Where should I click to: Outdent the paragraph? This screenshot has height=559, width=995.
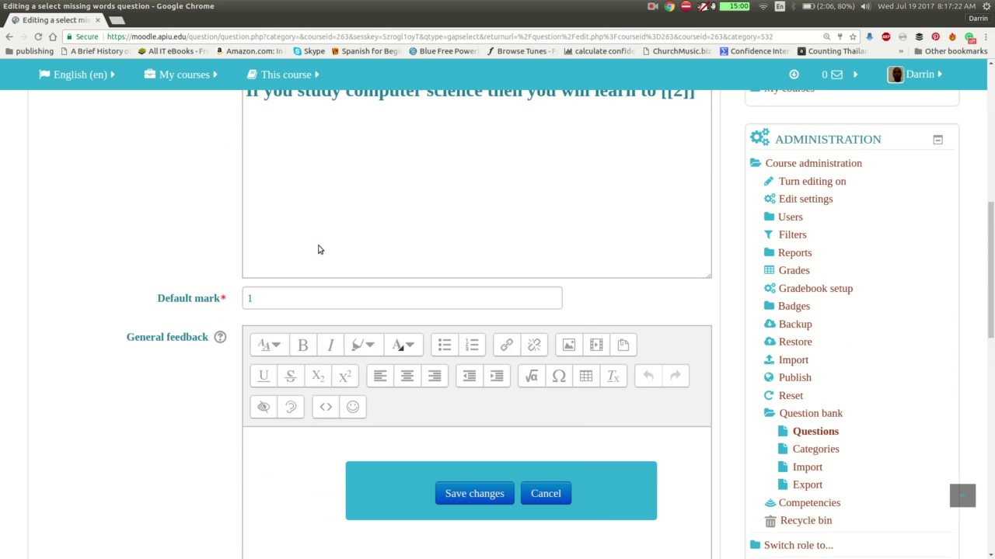(470, 376)
